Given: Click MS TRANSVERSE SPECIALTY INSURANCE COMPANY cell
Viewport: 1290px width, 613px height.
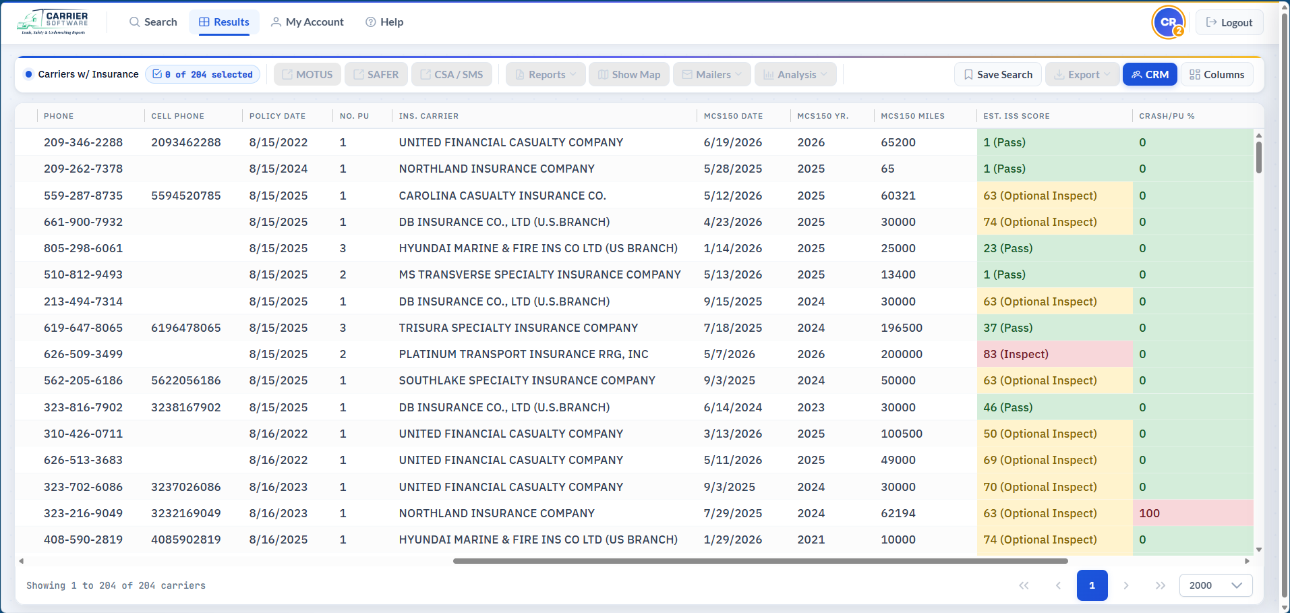Looking at the screenshot, I should click(540, 274).
